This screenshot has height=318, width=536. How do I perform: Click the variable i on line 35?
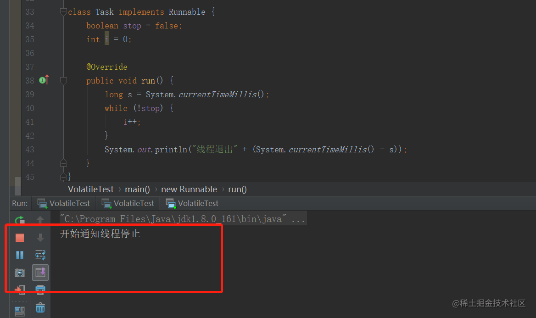tap(106, 39)
